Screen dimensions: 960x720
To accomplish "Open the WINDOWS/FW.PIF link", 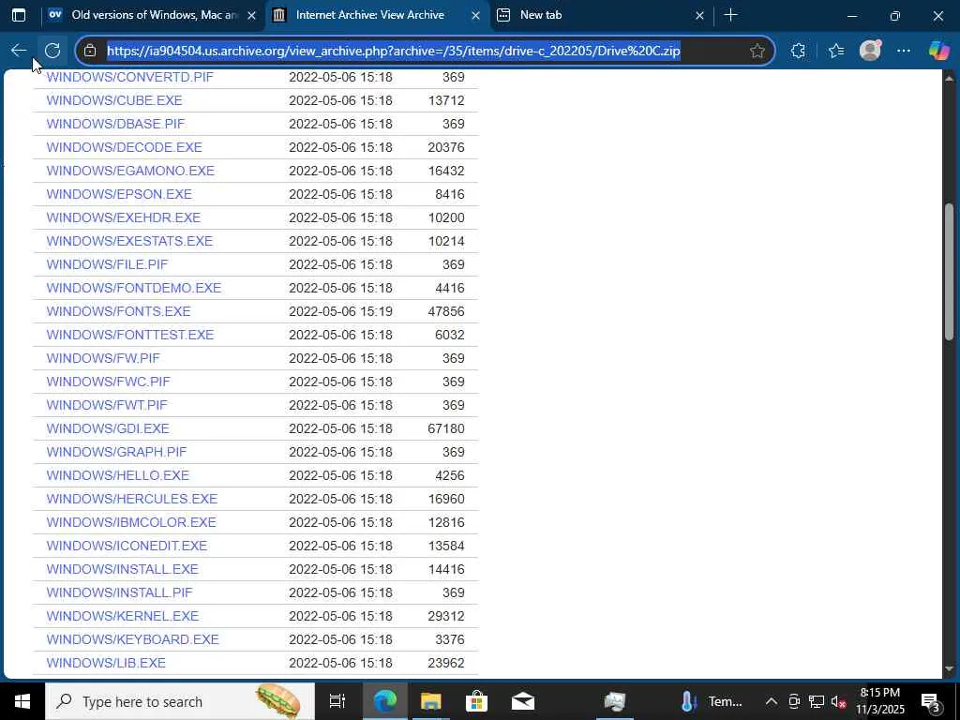I will click(x=103, y=358).
